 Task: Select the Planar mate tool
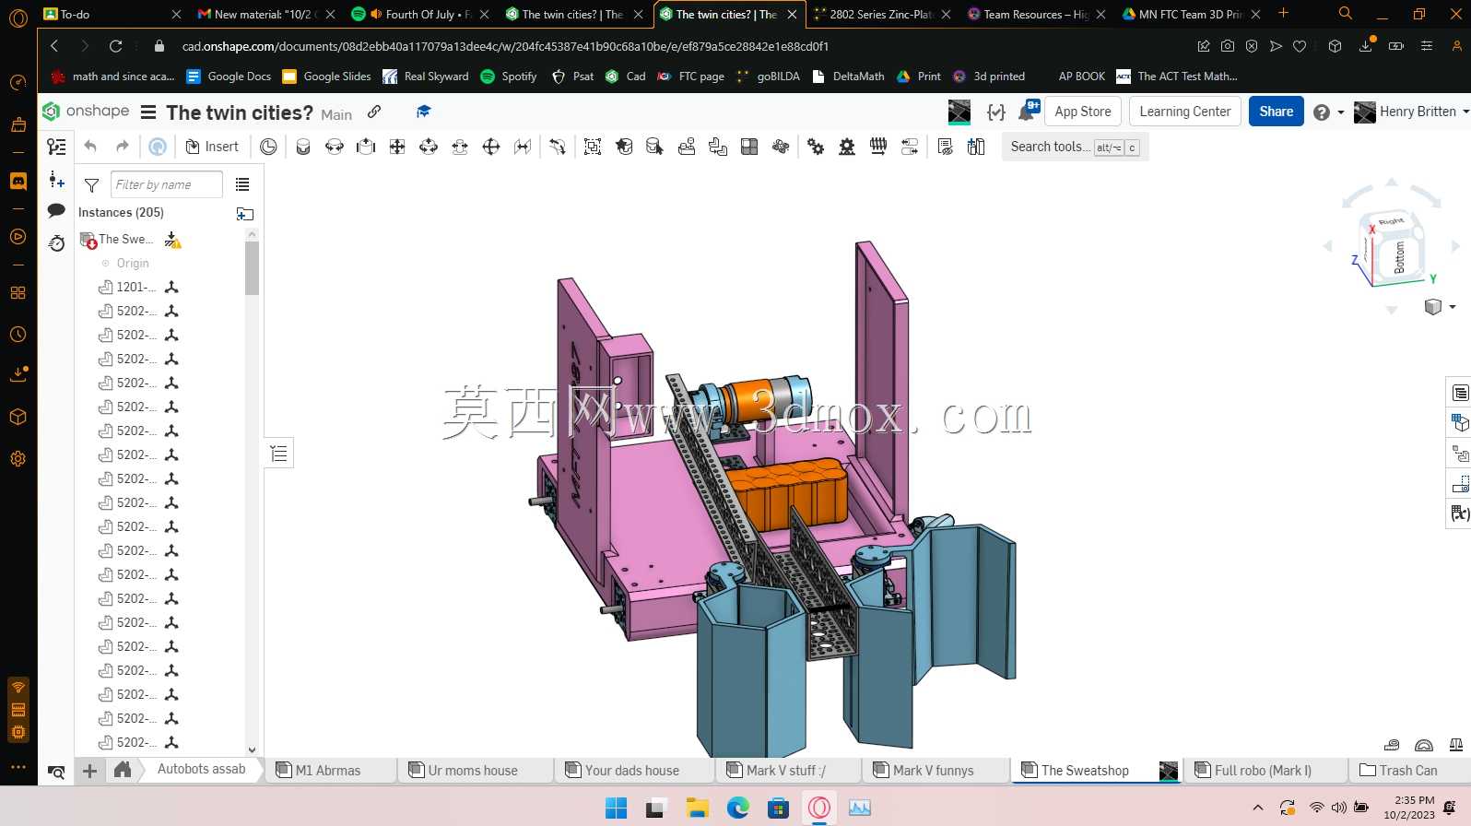[397, 147]
